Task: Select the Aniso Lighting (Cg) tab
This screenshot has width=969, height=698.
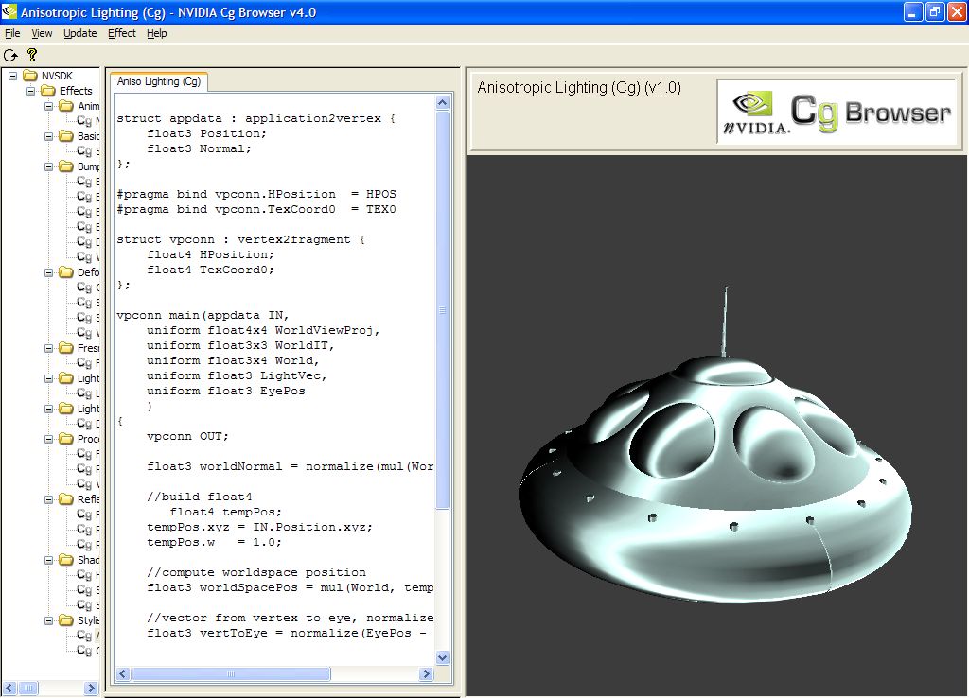Action: pos(159,81)
